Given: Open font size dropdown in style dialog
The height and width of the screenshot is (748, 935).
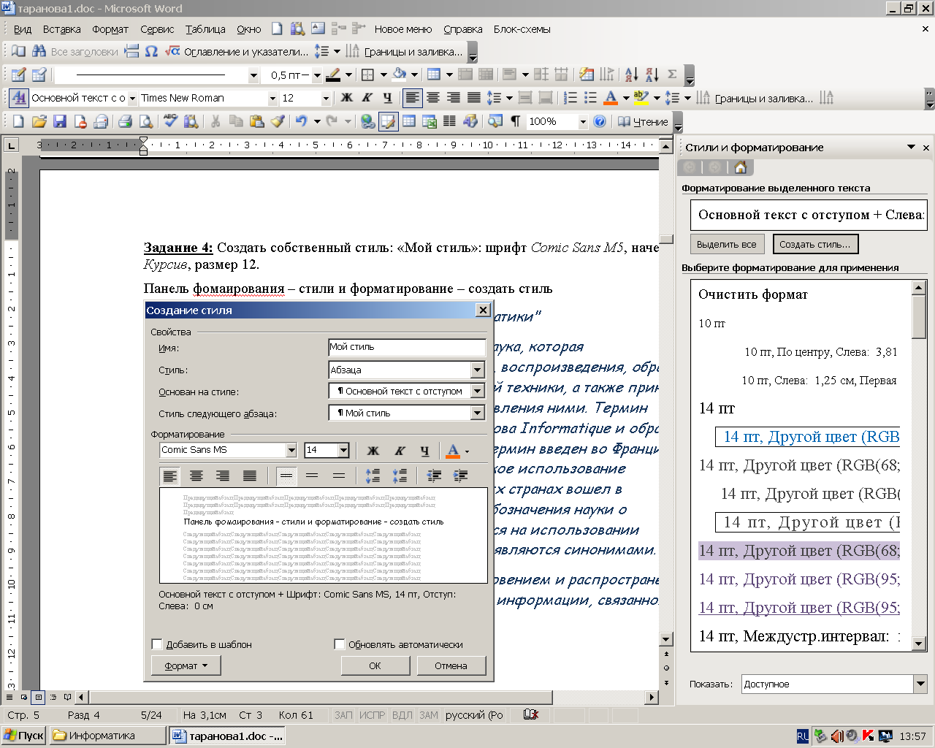Looking at the screenshot, I should click(343, 450).
